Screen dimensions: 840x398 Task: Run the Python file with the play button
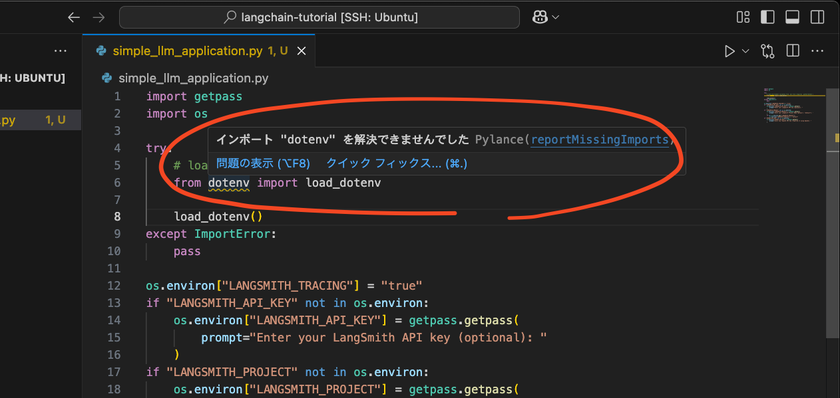click(x=730, y=51)
